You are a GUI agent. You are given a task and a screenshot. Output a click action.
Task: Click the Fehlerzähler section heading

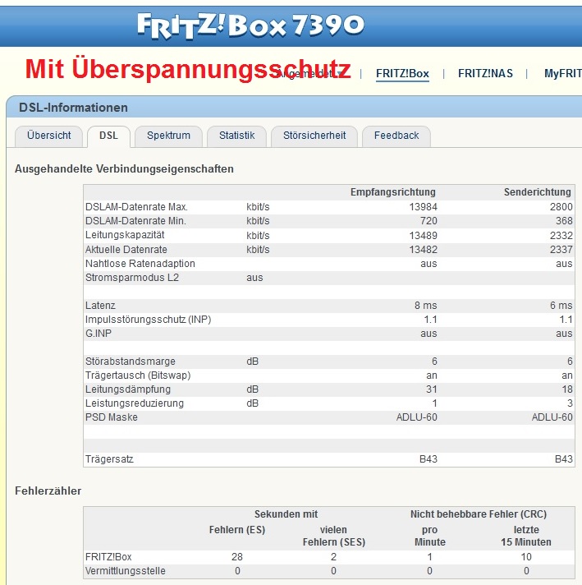pyautogui.click(x=48, y=491)
